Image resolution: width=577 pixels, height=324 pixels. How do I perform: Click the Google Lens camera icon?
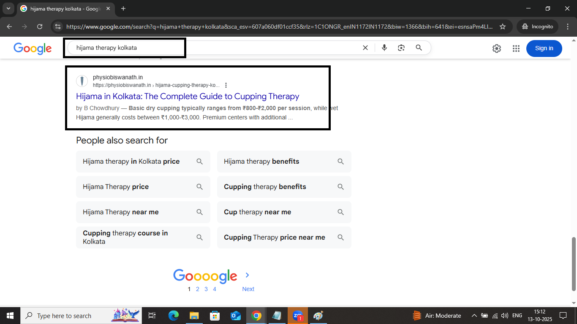click(401, 48)
